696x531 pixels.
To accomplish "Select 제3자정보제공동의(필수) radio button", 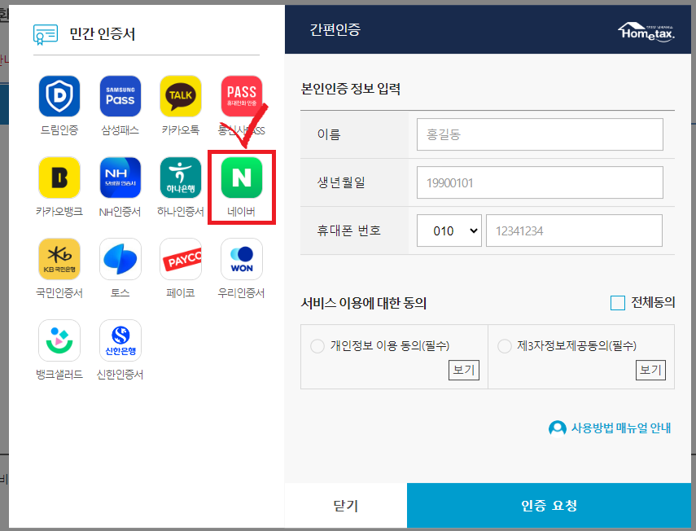I will point(505,346).
